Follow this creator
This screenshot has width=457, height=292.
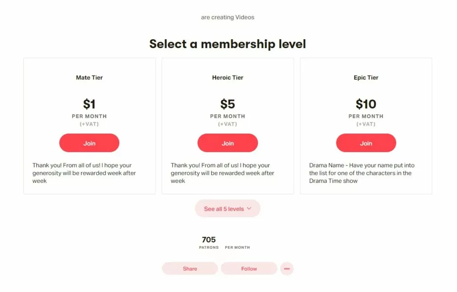click(x=249, y=269)
